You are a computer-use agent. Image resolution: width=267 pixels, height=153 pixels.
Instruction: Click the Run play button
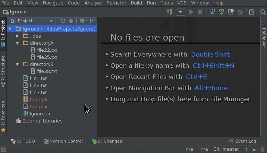[x=191, y=12]
